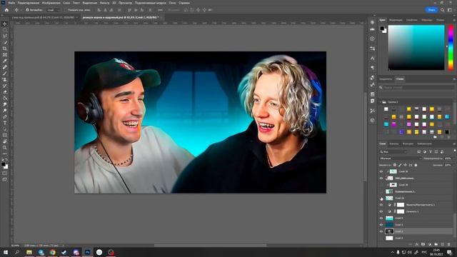
Task: Open Chrome from the taskbar
Action: 52,252
